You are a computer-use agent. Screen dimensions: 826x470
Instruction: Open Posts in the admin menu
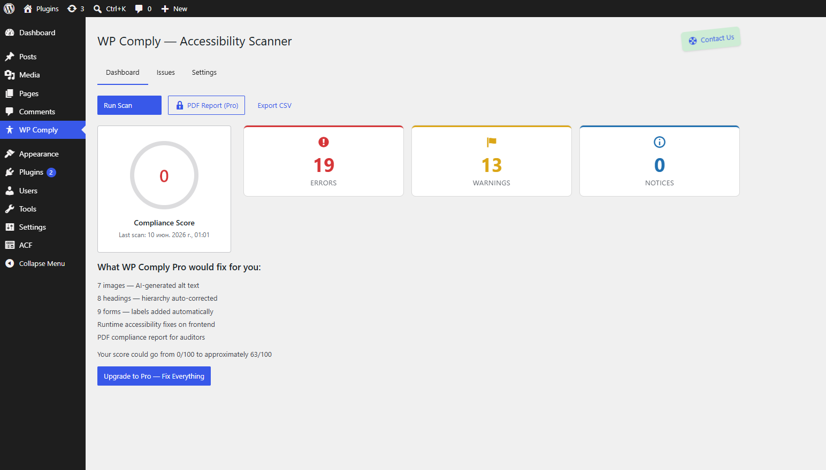pyautogui.click(x=43, y=57)
